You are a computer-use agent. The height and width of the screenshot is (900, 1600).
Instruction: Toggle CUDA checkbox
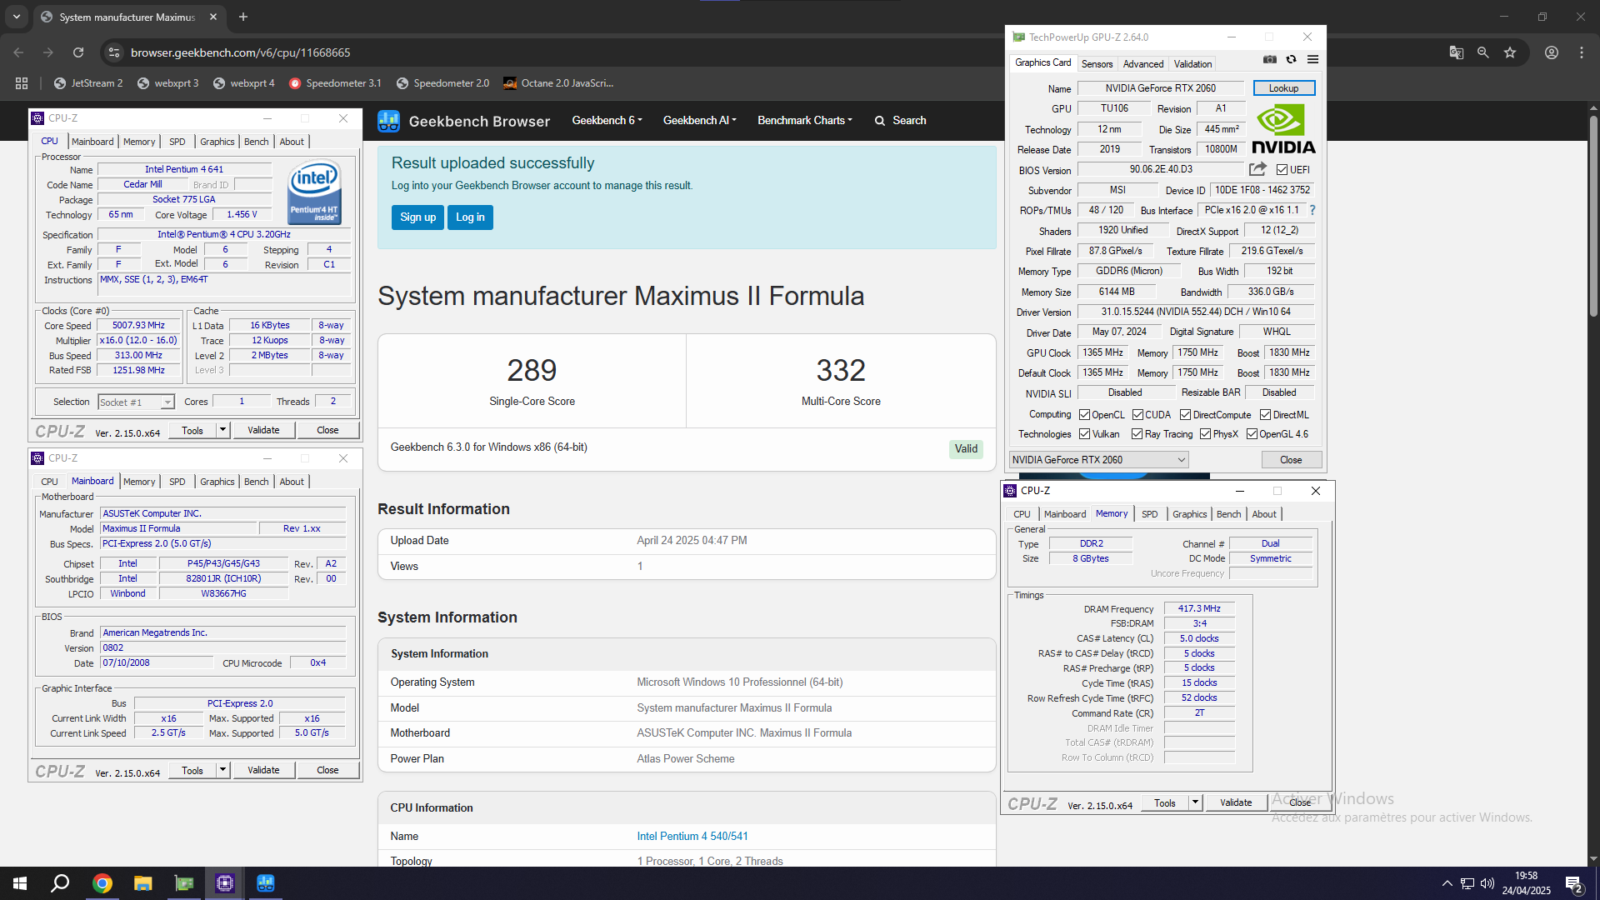[1137, 415]
